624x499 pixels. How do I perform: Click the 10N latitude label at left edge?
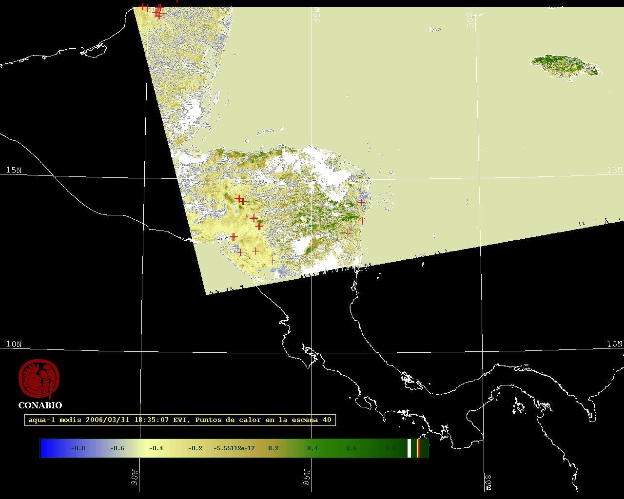click(14, 344)
